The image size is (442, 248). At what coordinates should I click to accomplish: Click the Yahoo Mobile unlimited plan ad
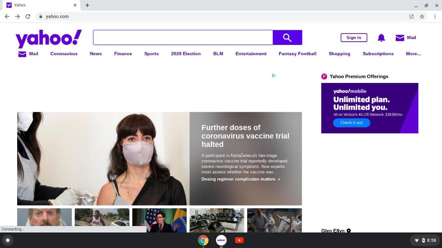[370, 108]
